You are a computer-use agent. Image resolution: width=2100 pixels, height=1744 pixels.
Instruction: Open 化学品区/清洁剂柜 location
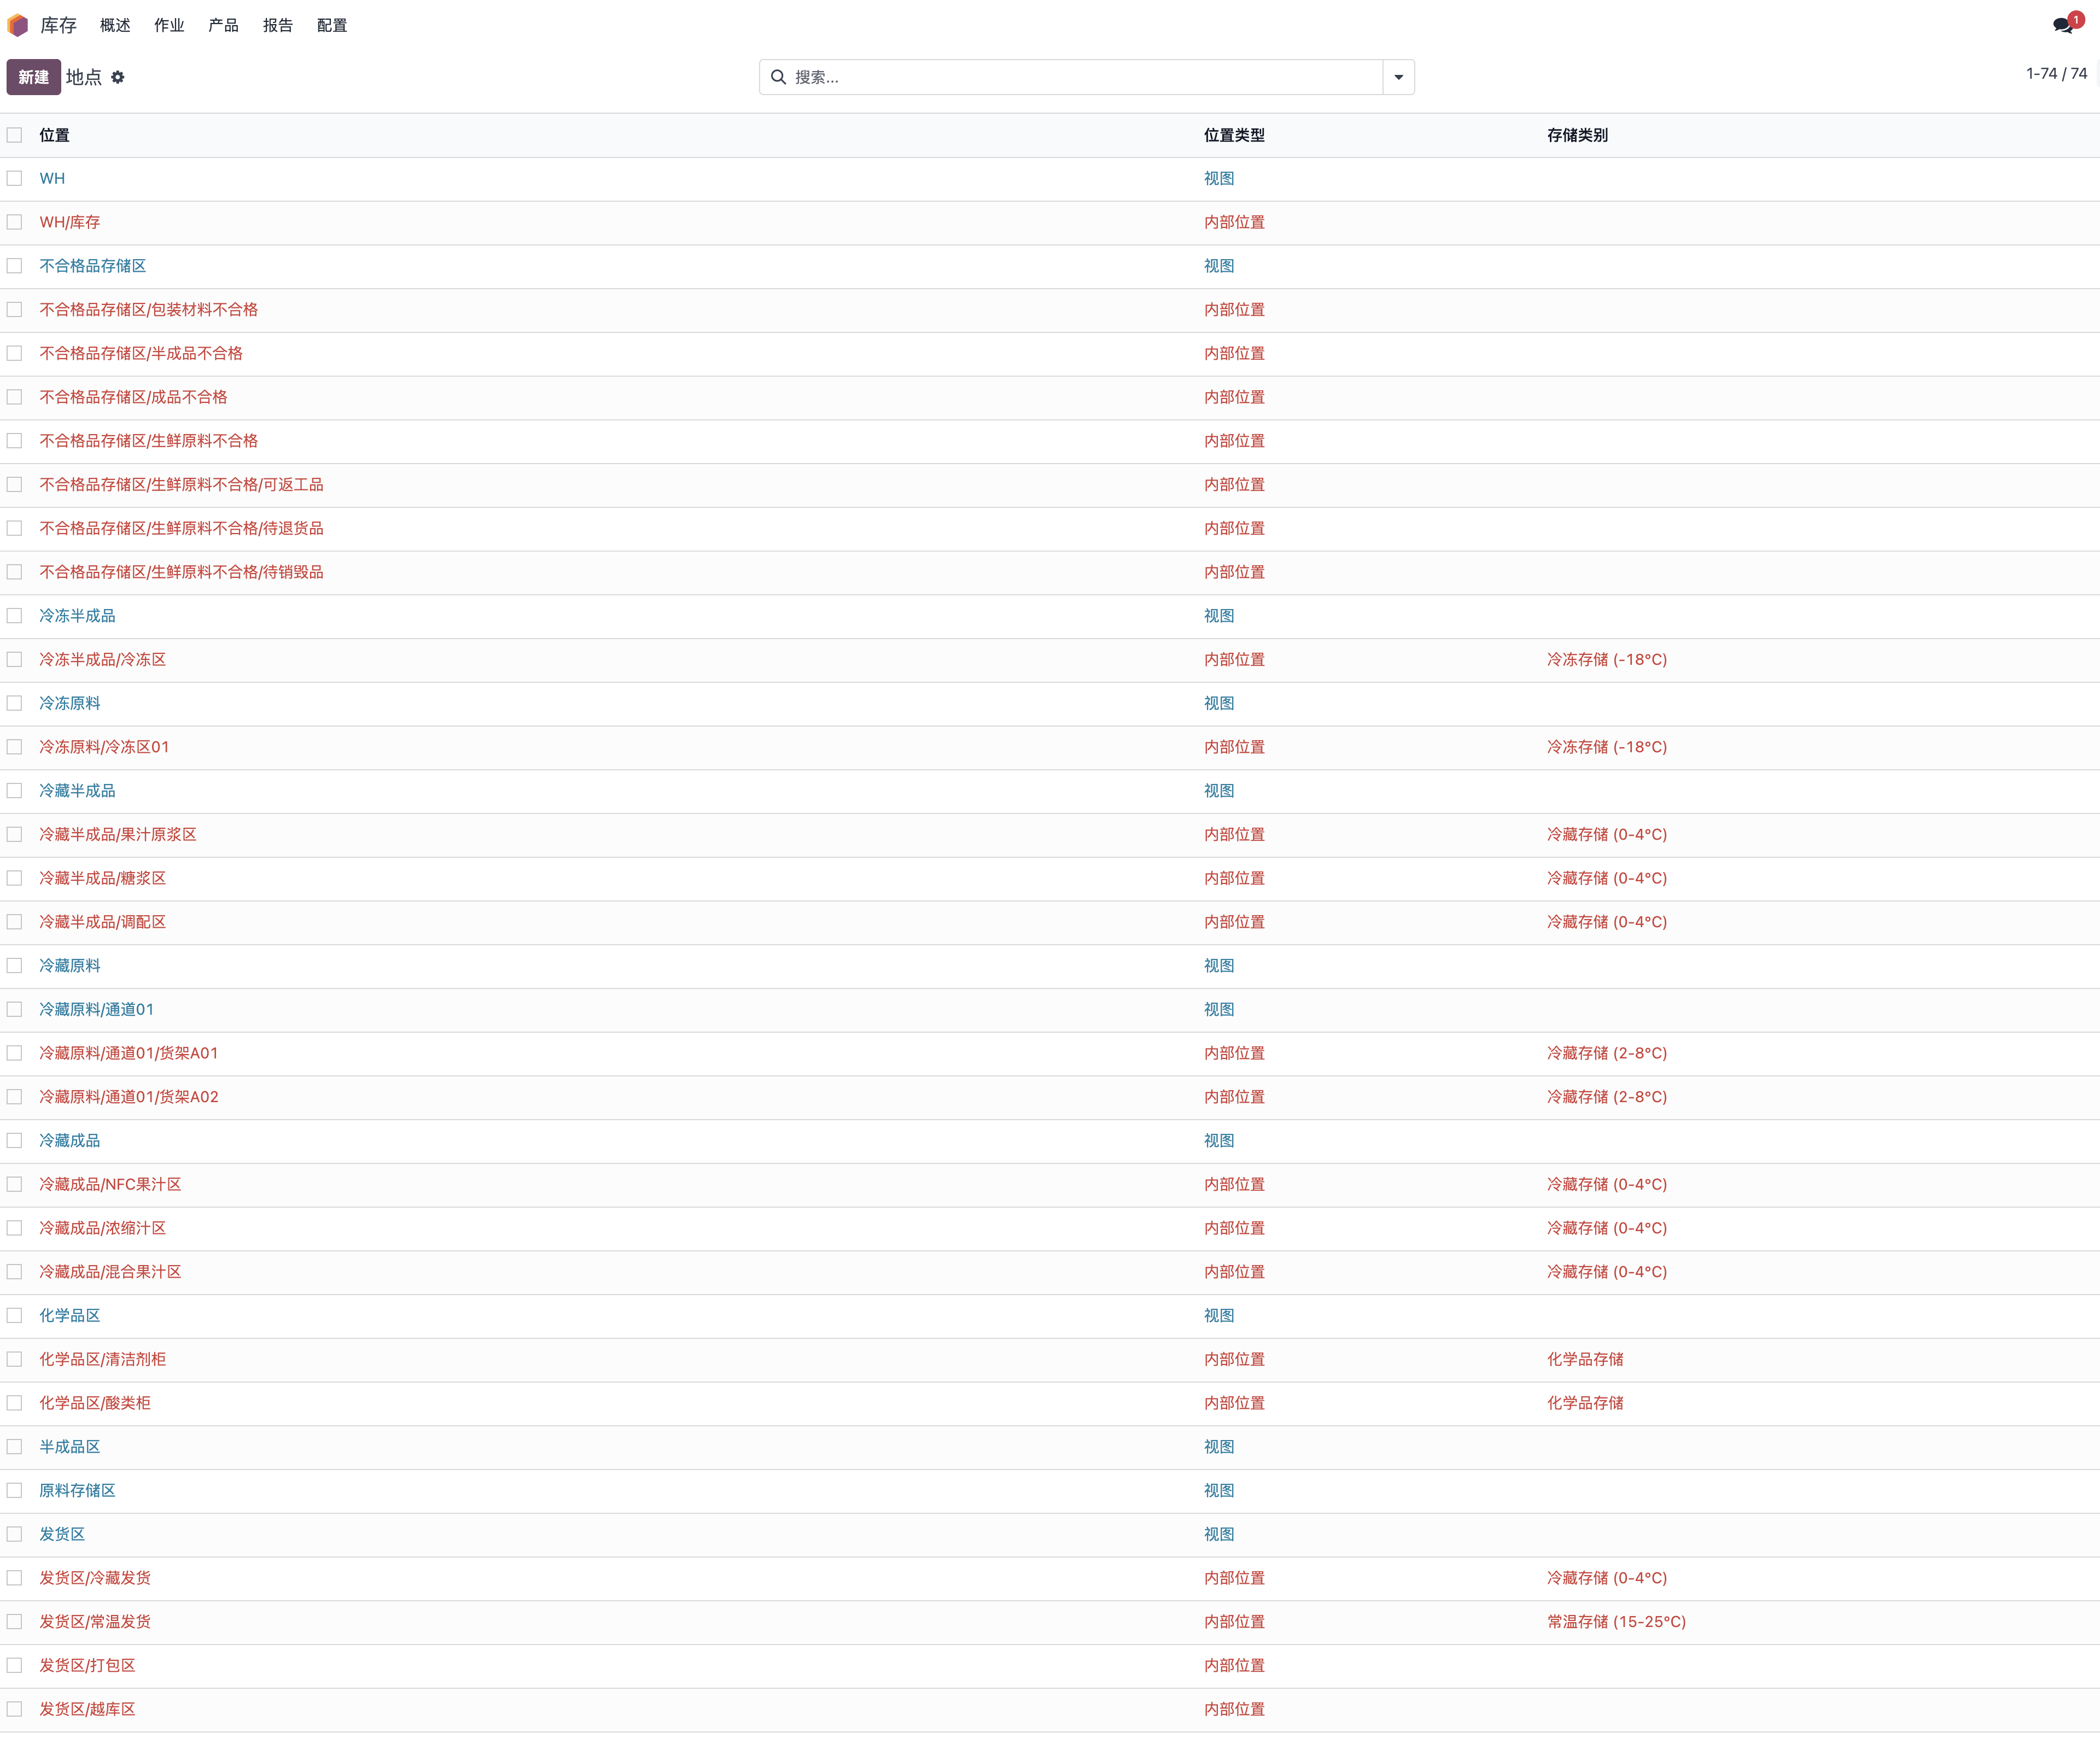tap(103, 1359)
